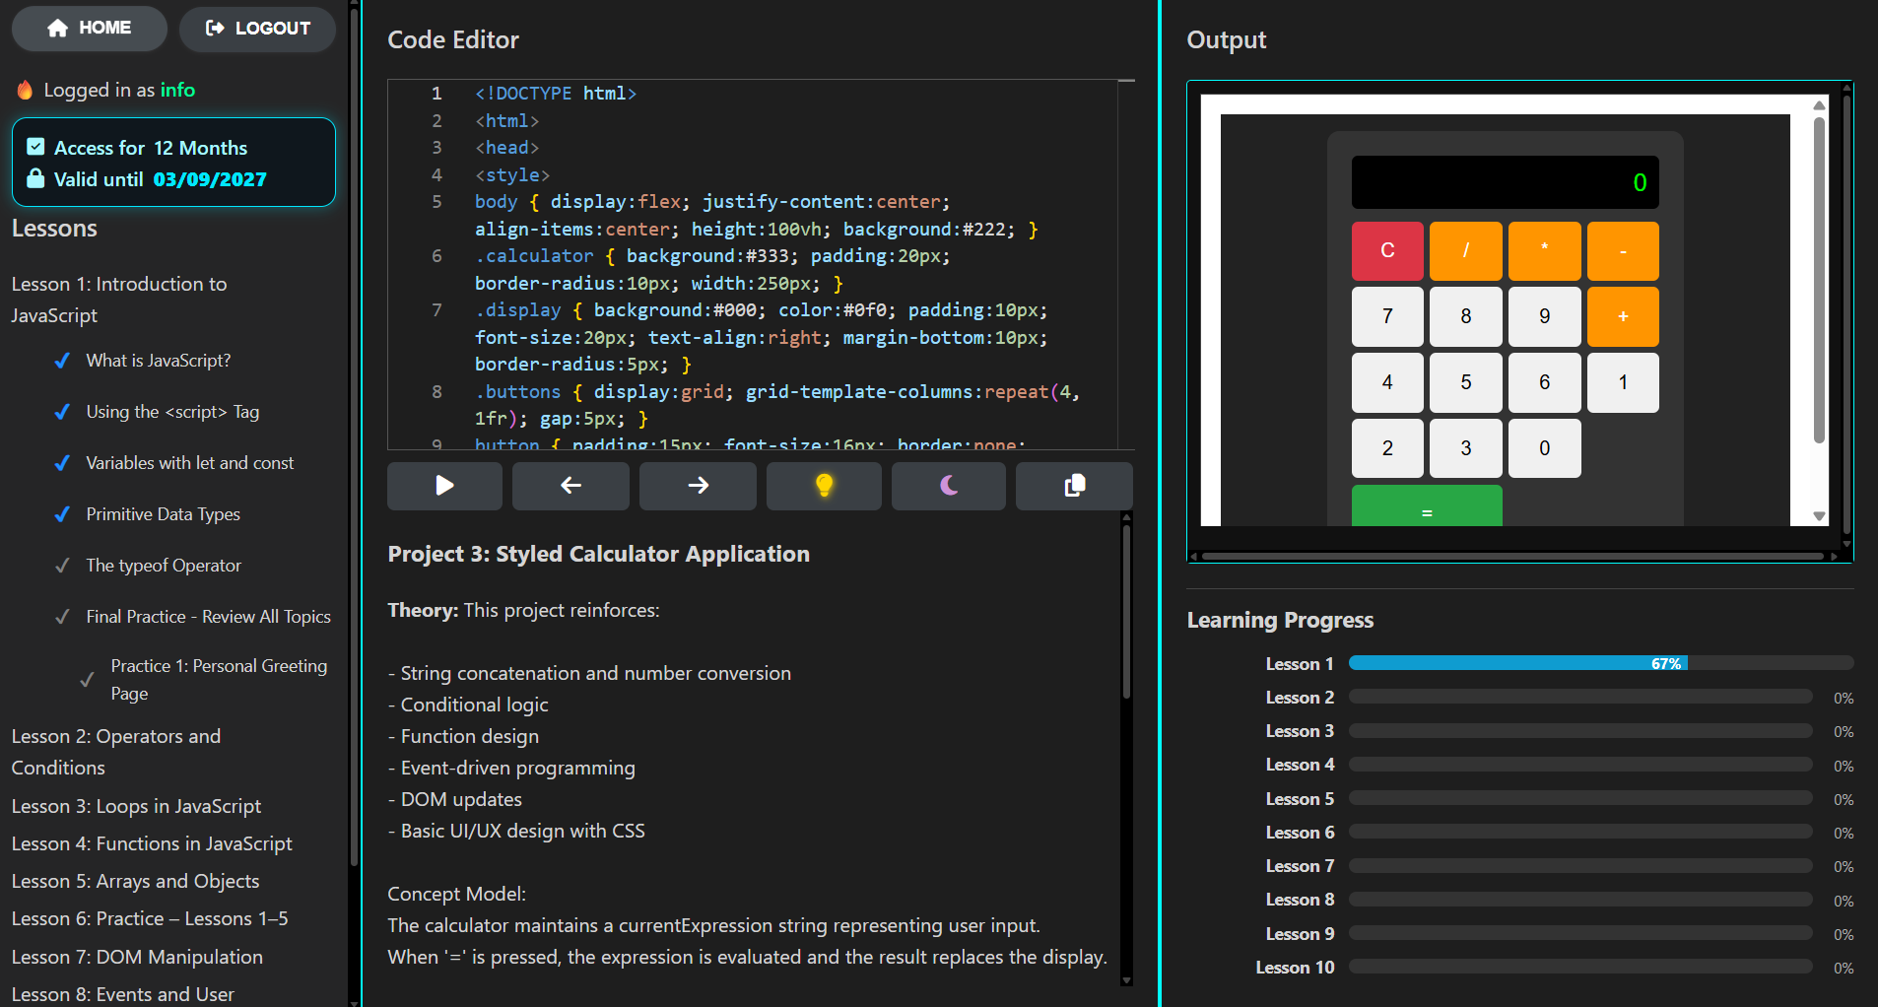The height and width of the screenshot is (1007, 1878).
Task: Click the checkmark beside What is JavaScript?
Action: [62, 361]
